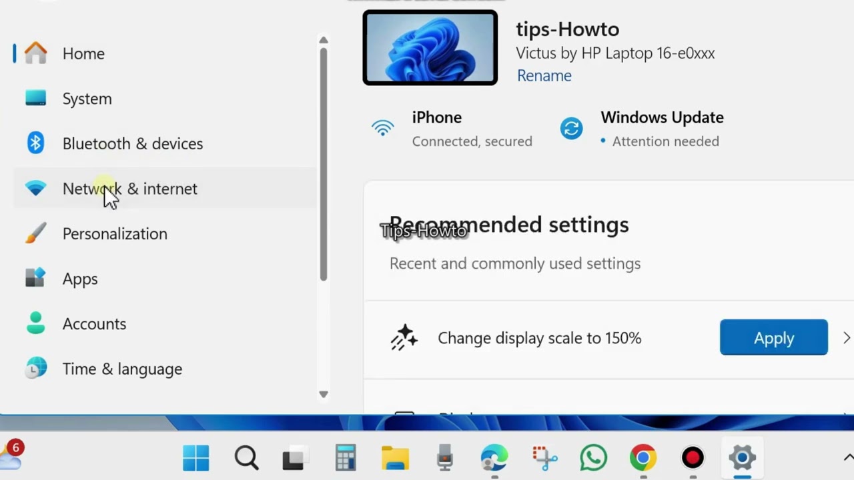
Task: Click the Personalization paintbrush icon
Action: pos(36,233)
